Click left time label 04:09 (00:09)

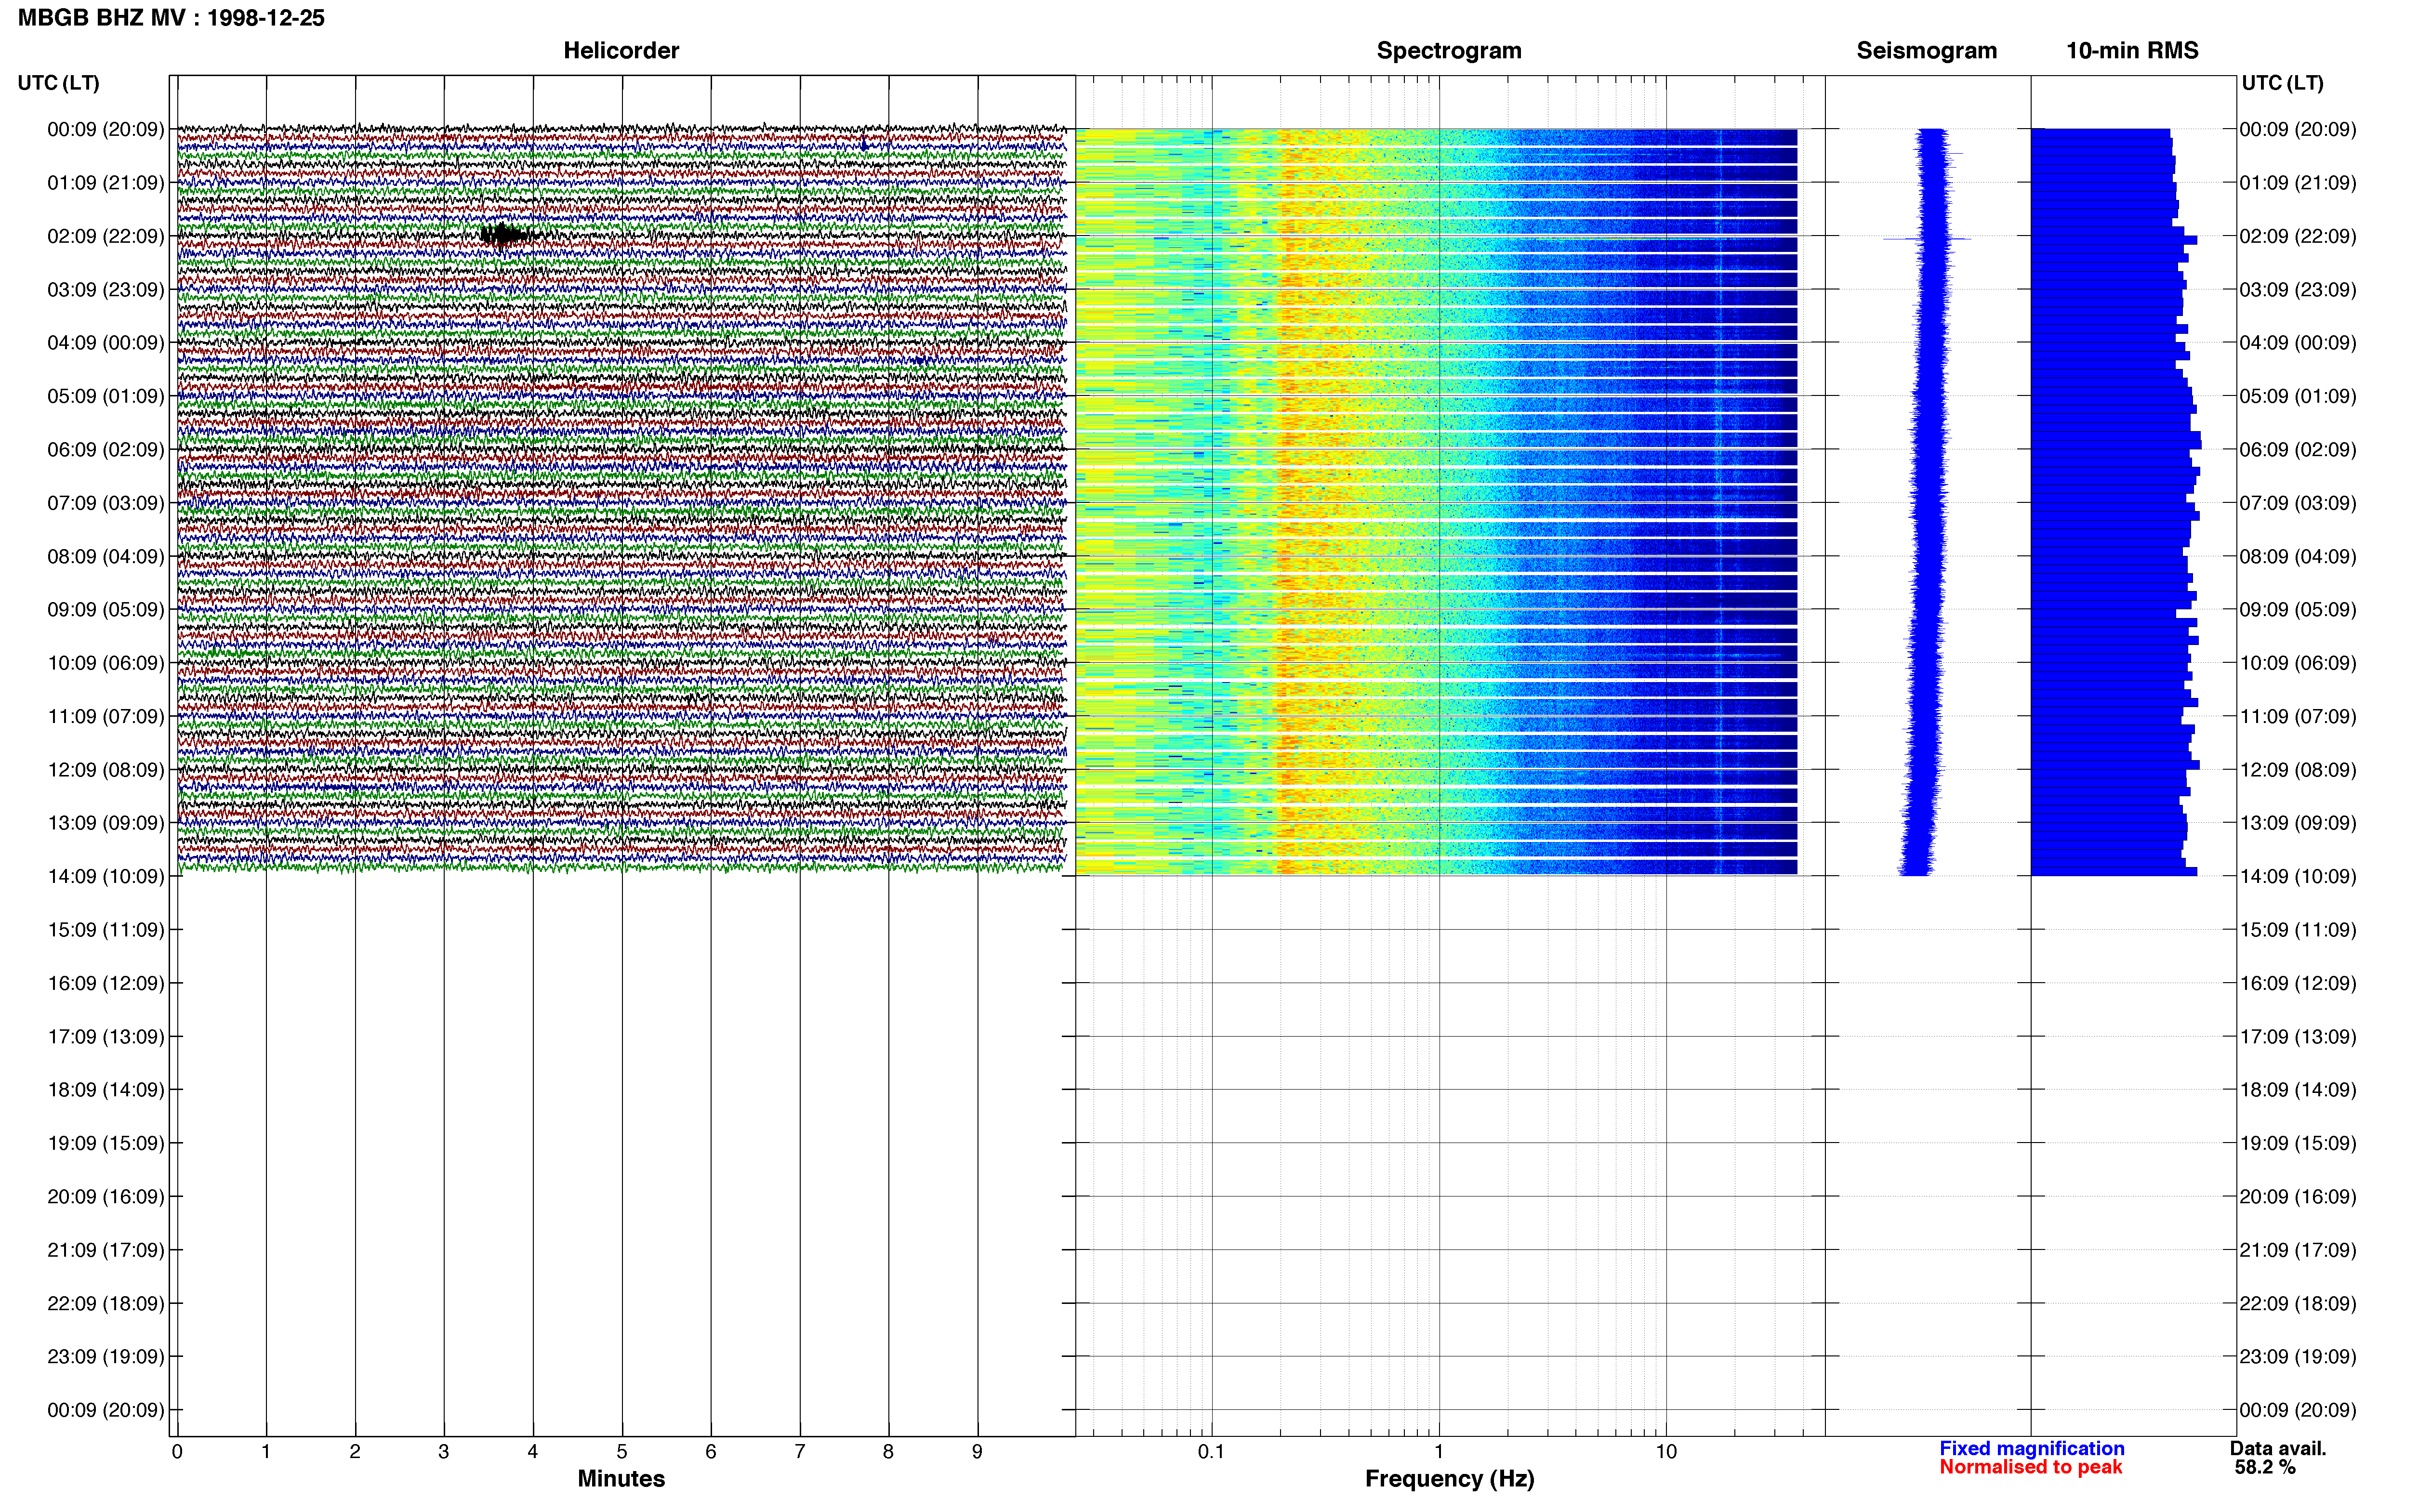[106, 343]
